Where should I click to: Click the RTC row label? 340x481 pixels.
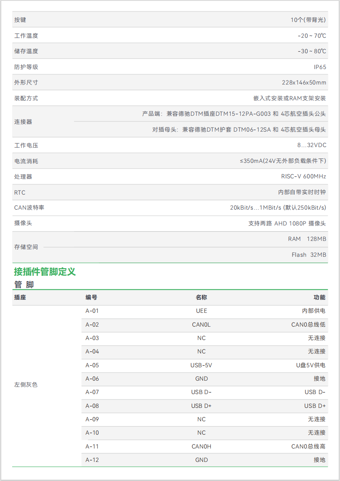point(19,193)
